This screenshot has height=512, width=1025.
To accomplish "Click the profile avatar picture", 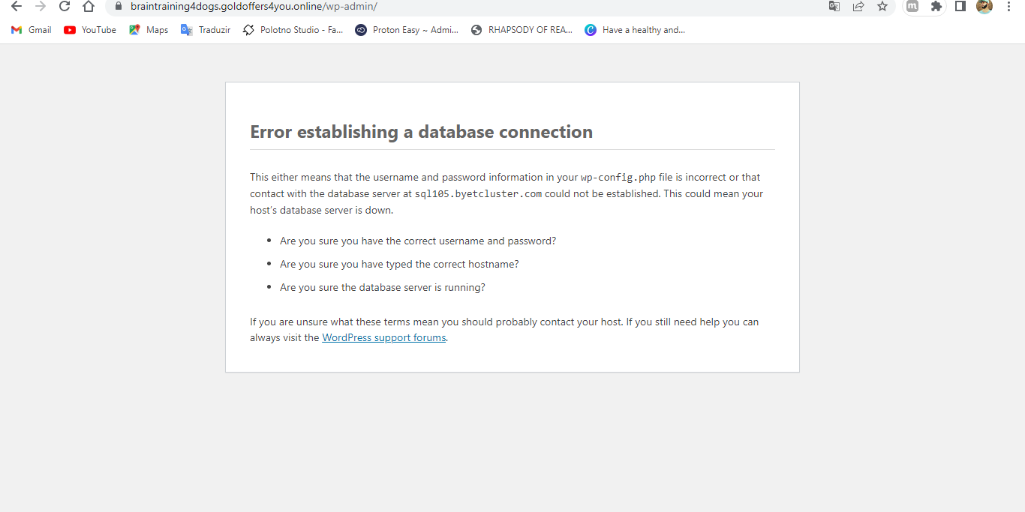I will click(984, 7).
